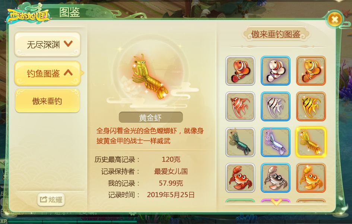Close the 图鉴 panel

pos(334,19)
